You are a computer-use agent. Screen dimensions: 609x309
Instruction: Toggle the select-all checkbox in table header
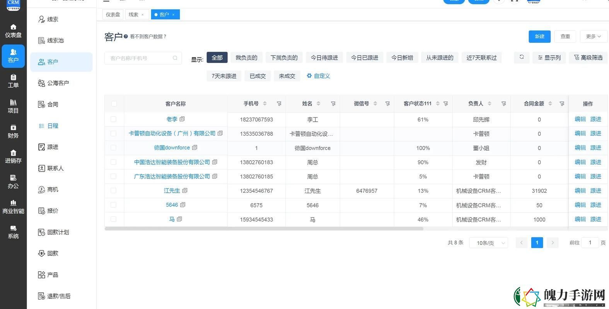[114, 104]
